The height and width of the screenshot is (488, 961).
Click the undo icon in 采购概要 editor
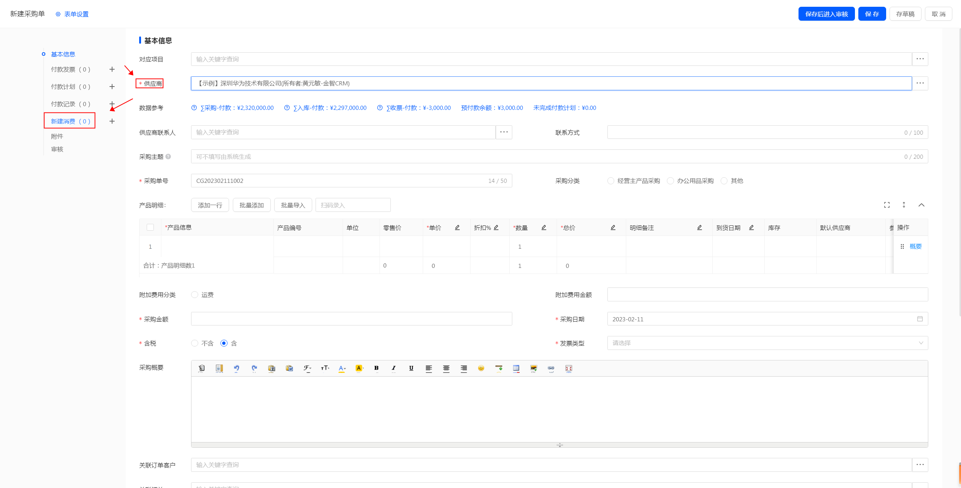pyautogui.click(x=237, y=368)
